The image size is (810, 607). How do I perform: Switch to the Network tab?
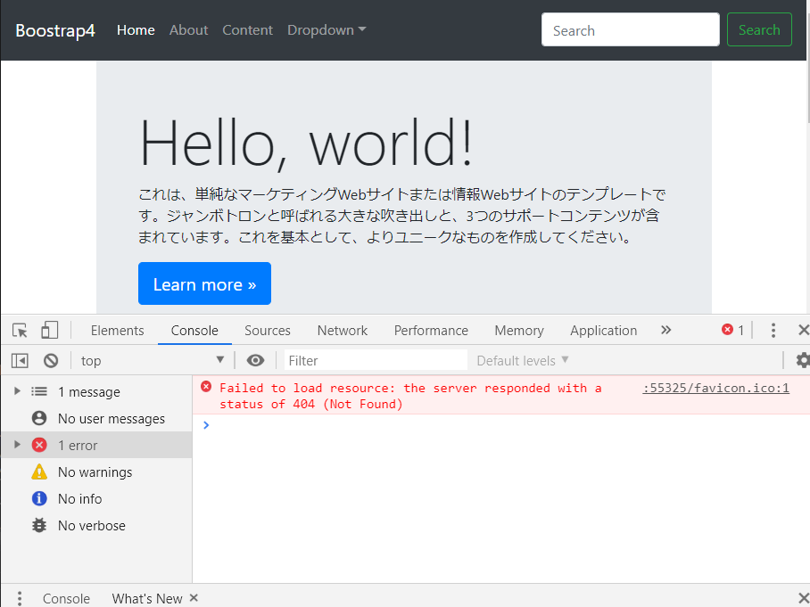tap(342, 331)
